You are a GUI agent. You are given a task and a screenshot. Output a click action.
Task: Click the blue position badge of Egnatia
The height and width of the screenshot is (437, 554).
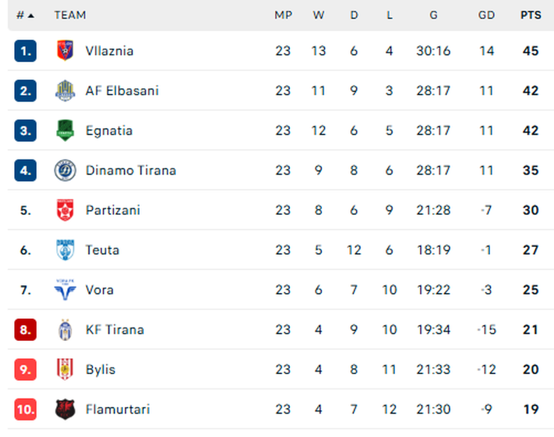[25, 130]
